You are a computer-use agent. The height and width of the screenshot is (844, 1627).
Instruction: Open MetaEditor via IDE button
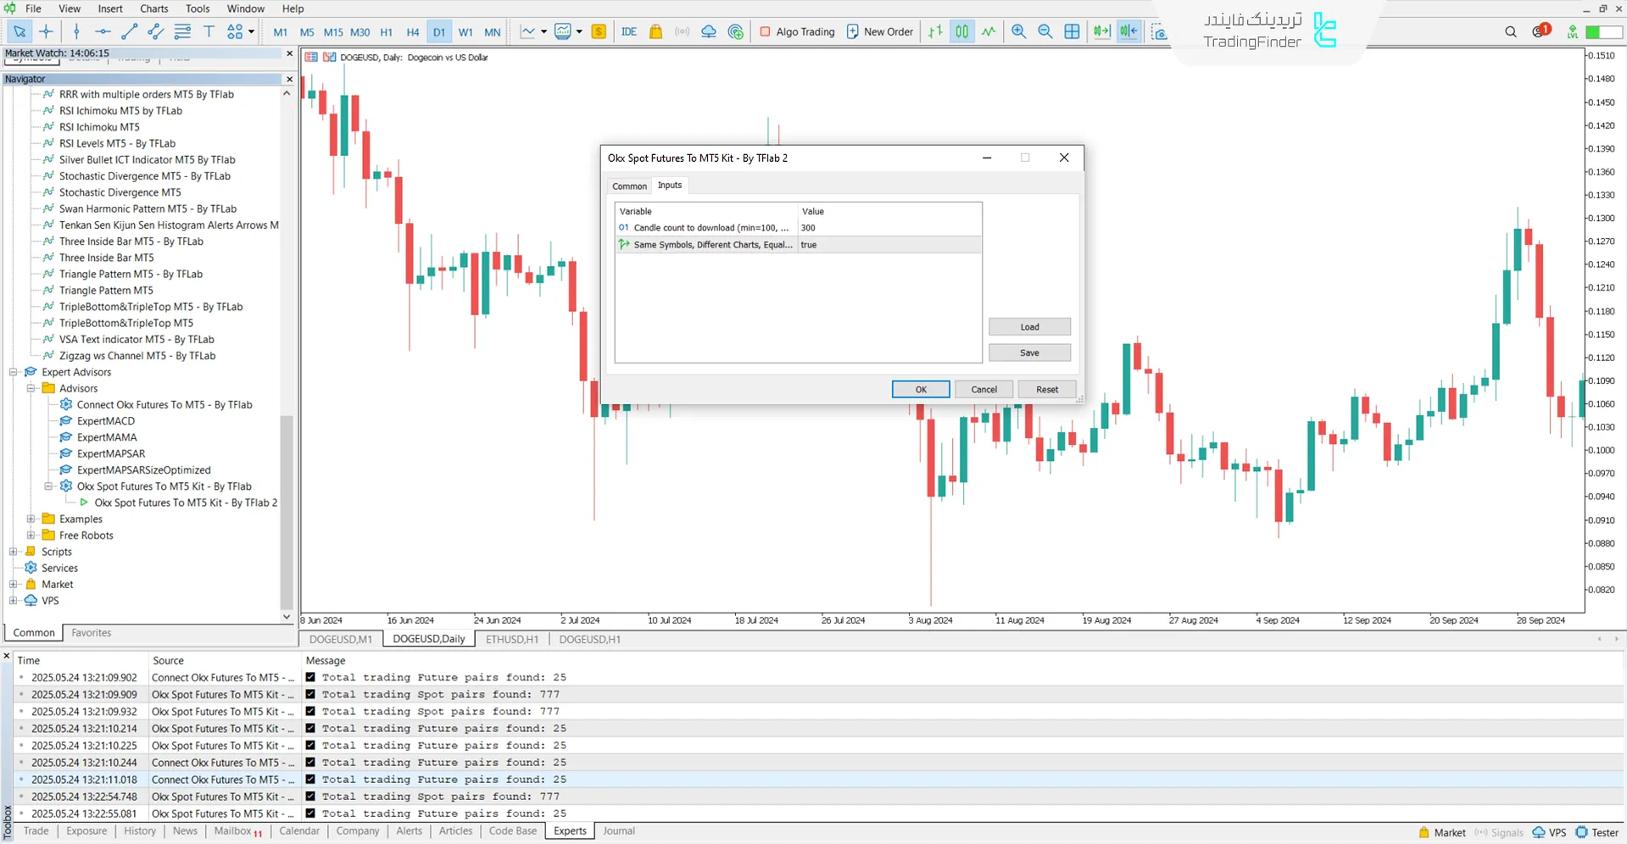point(628,32)
